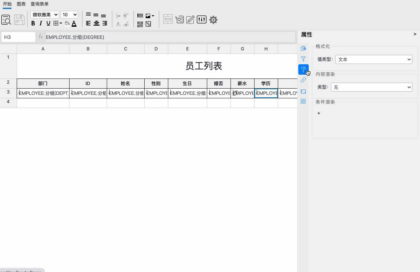Insert a barcode into the cell

140,16
